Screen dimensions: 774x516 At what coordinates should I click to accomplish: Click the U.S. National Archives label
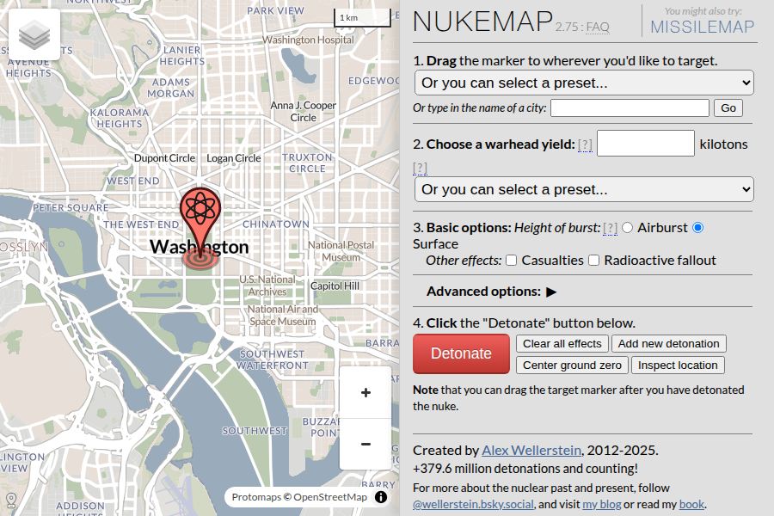(267, 286)
